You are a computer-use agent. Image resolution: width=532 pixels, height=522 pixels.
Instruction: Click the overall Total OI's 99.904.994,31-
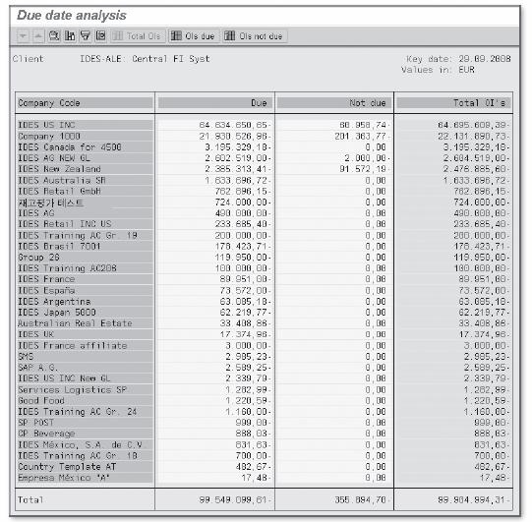coord(473,499)
